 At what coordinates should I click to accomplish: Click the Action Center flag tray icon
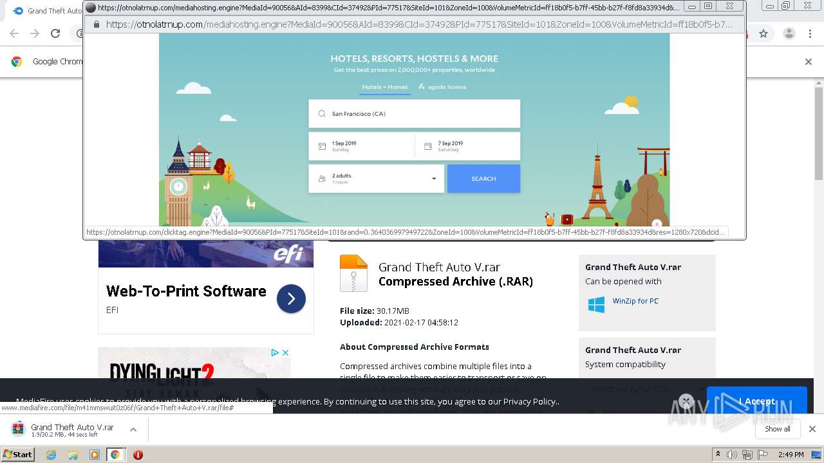coord(762,455)
